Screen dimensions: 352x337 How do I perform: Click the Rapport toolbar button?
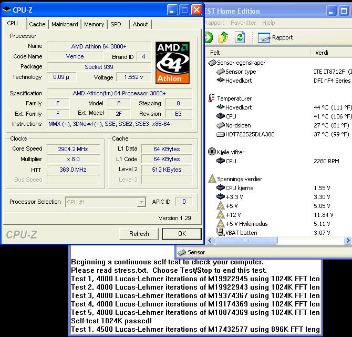click(275, 37)
